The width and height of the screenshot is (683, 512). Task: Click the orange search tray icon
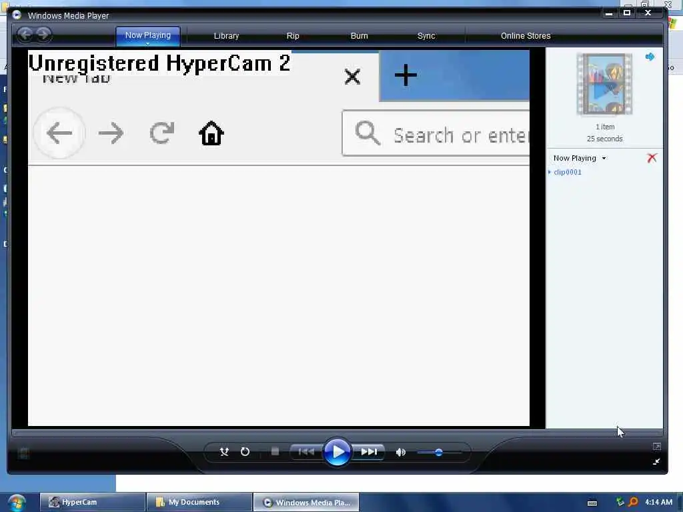tap(633, 502)
